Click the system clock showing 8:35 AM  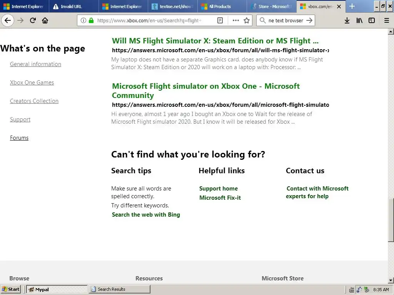pyautogui.click(x=381, y=290)
